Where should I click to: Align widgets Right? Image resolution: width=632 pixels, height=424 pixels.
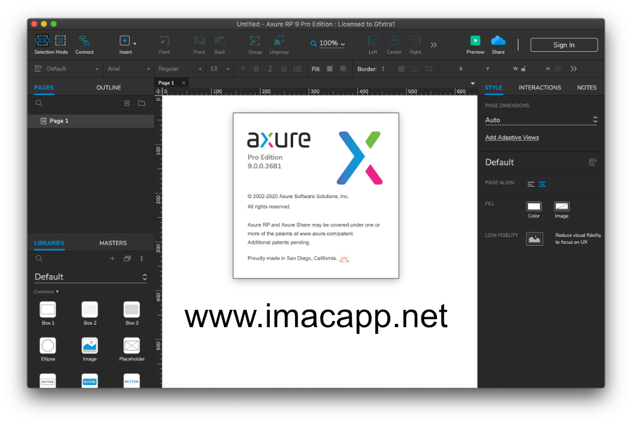click(415, 40)
